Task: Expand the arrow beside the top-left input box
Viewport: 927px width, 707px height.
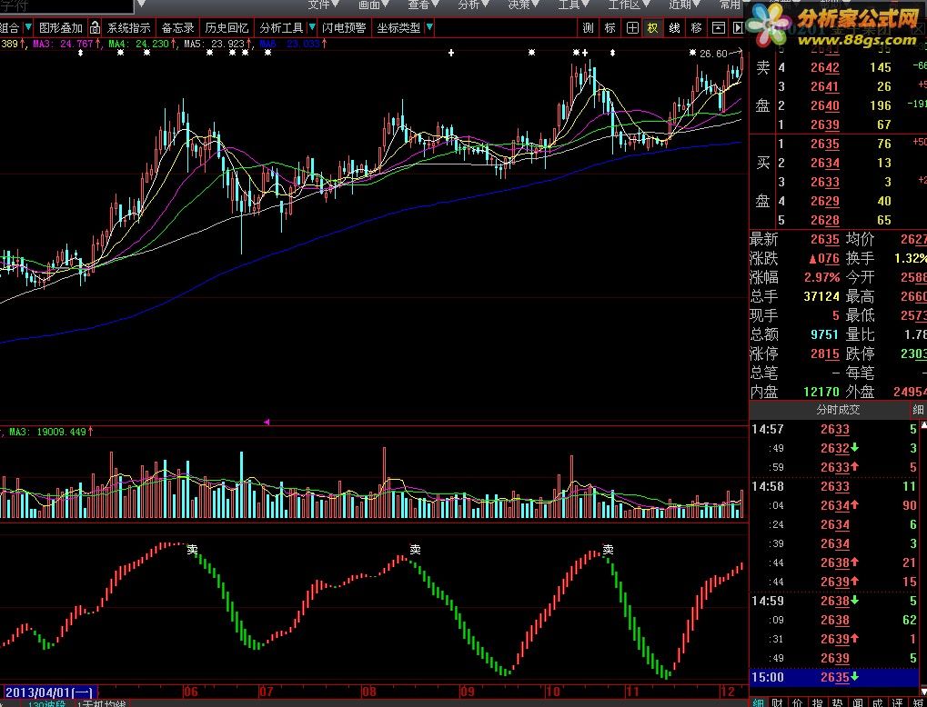Action: (141, 5)
